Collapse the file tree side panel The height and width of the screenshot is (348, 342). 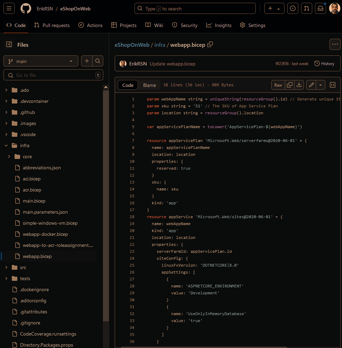(x=9, y=45)
